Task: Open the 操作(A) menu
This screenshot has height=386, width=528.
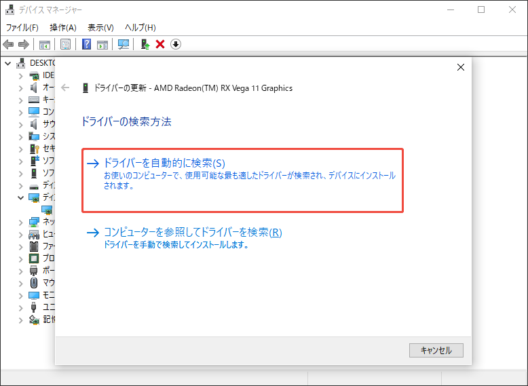Action: click(63, 28)
